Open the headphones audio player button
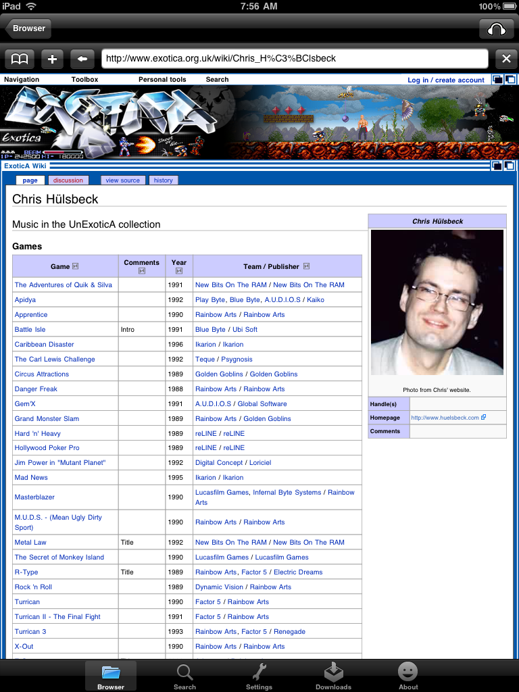 coord(497,28)
